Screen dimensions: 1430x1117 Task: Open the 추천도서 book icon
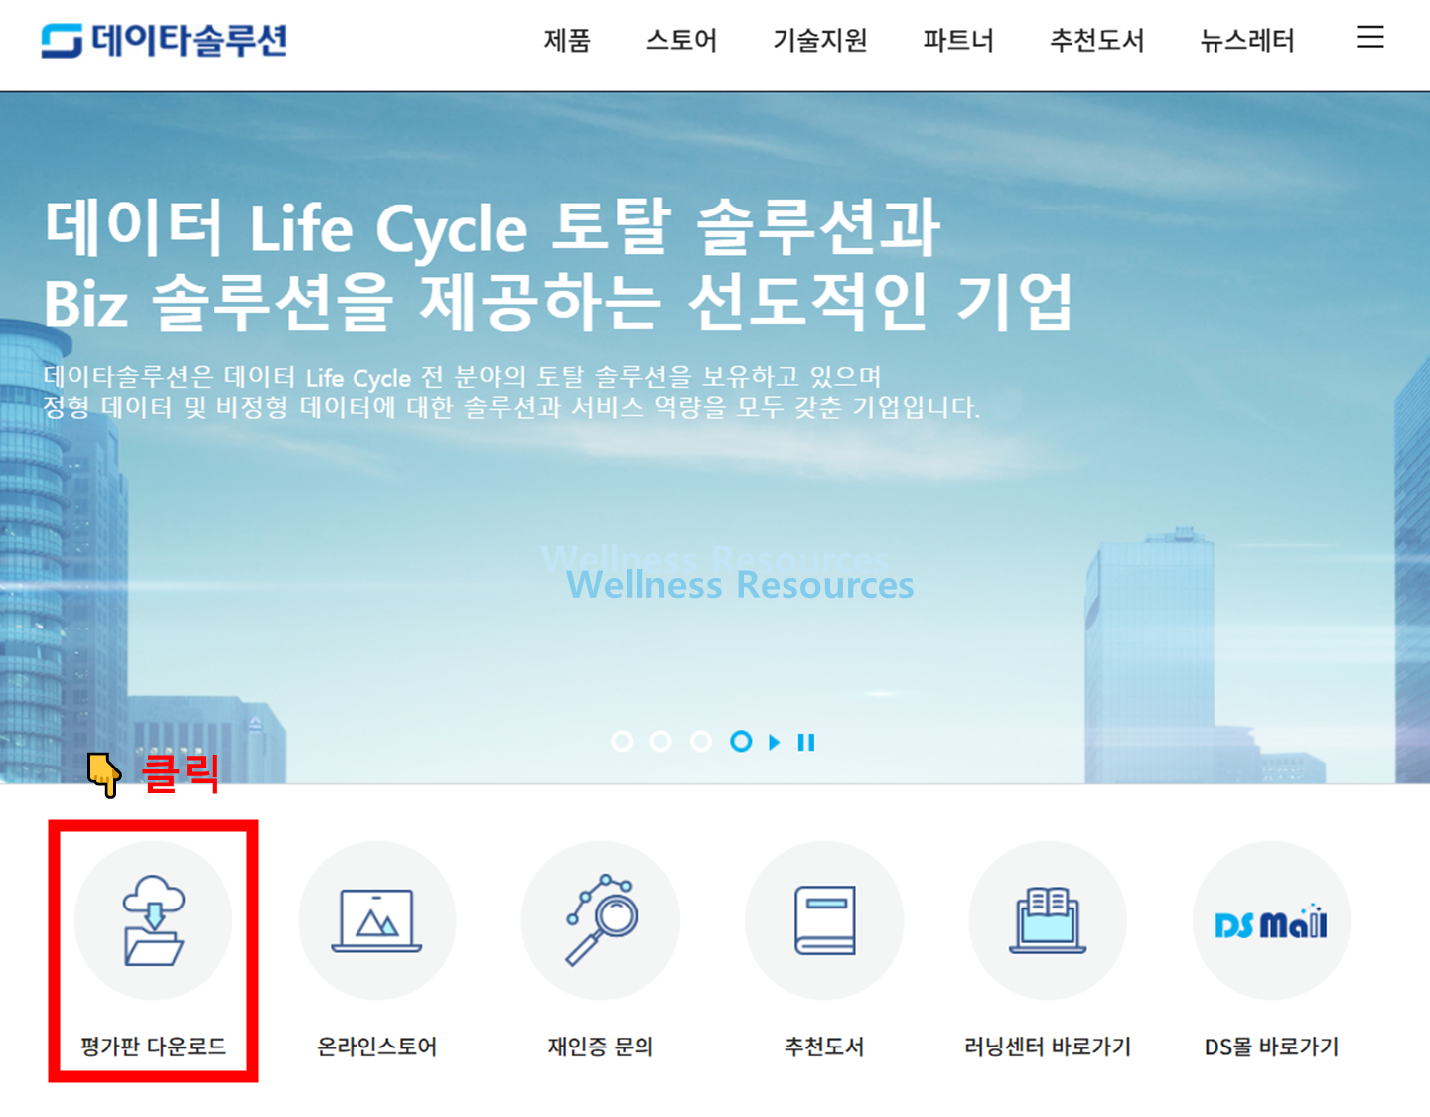click(x=824, y=920)
